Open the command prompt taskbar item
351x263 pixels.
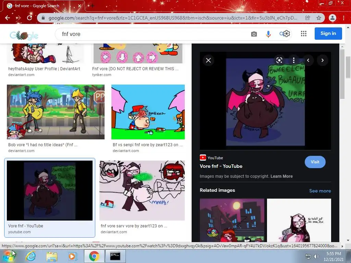point(115,256)
